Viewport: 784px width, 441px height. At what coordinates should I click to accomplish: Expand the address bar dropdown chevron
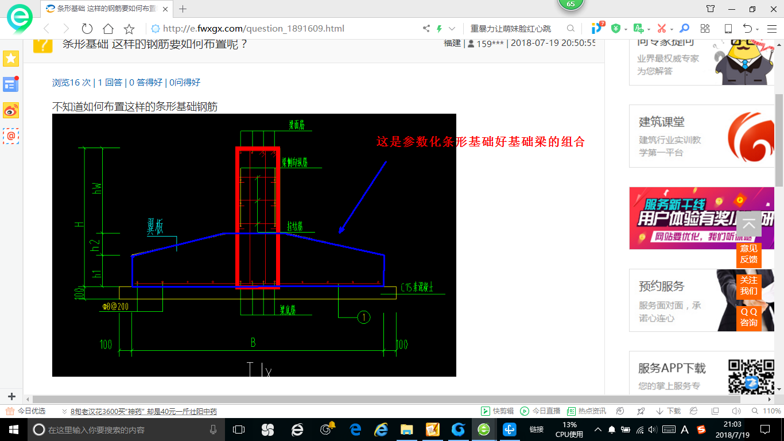click(x=452, y=28)
